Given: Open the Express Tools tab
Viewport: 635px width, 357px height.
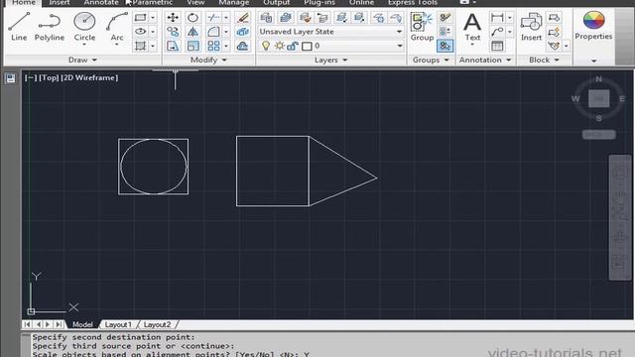Looking at the screenshot, I should [413, 3].
